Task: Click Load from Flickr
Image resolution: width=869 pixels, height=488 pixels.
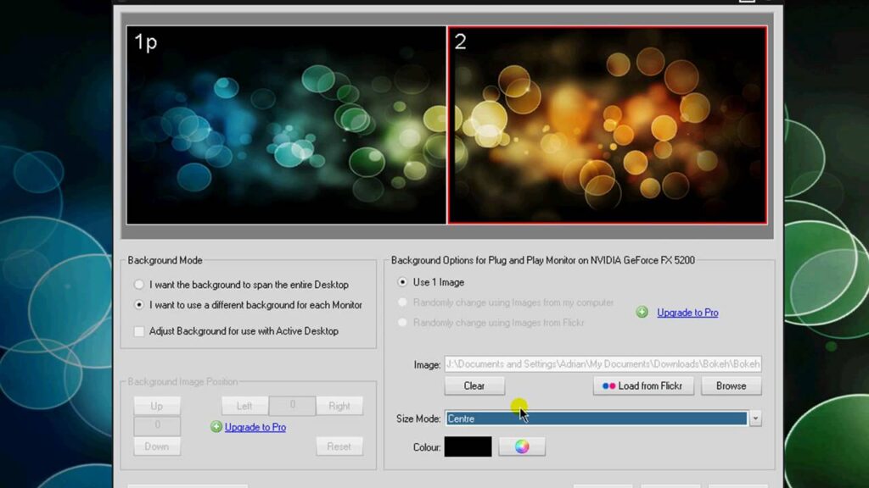Action: pyautogui.click(x=642, y=385)
